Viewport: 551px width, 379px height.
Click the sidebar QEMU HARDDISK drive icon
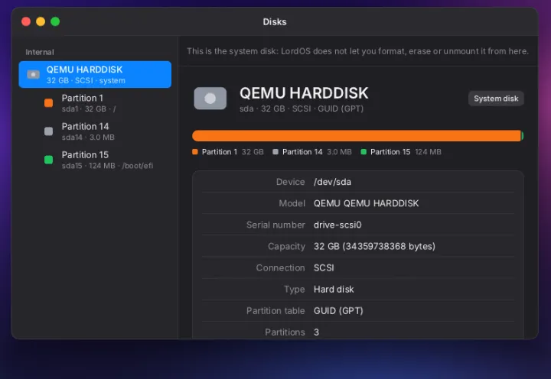coord(34,74)
